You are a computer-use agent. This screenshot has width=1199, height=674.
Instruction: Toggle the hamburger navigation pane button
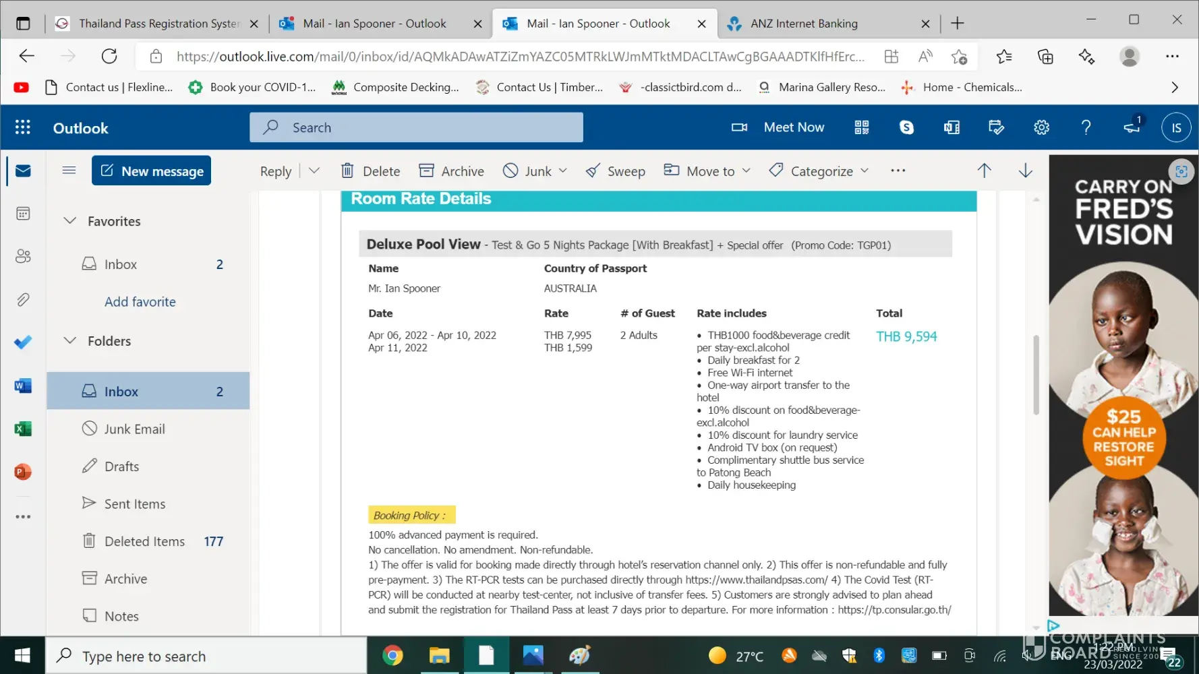pyautogui.click(x=69, y=170)
